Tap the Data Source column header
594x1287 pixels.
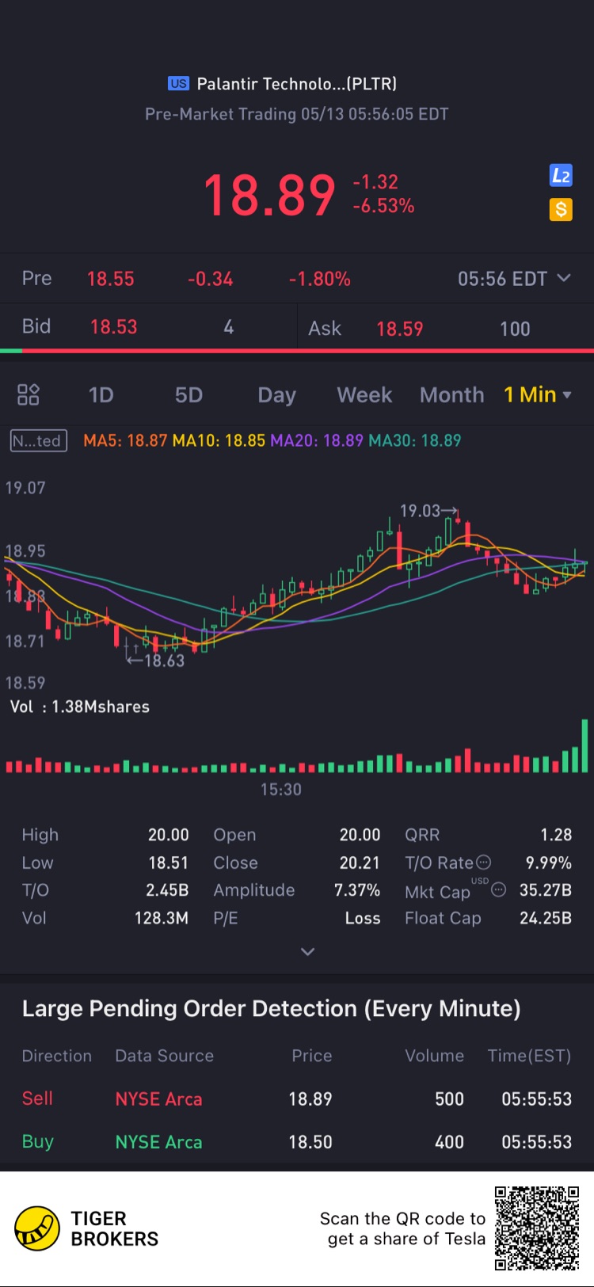coord(165,1056)
